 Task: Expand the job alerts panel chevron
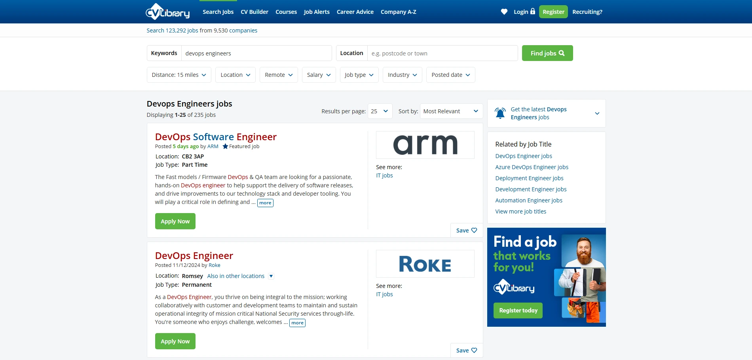coord(597,113)
